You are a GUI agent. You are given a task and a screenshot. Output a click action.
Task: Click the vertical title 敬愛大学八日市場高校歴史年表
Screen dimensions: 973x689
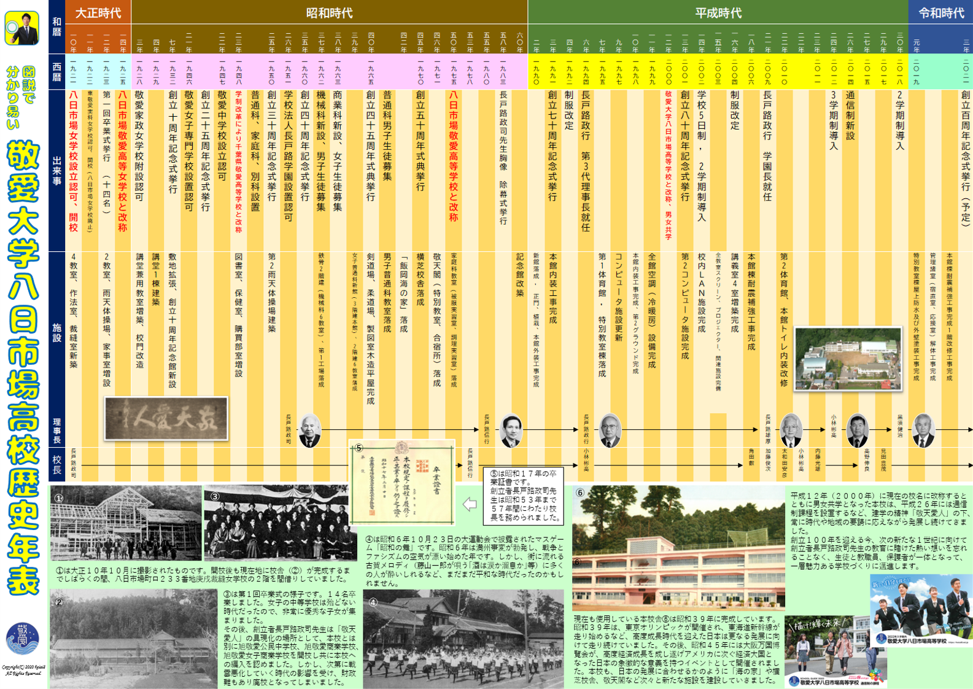click(x=23, y=368)
